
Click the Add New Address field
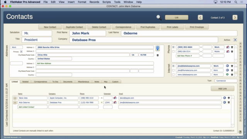click(95, 63)
